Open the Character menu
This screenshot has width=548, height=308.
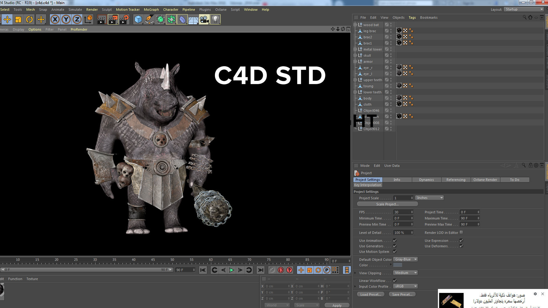point(171,9)
